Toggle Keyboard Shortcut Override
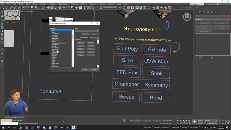 click(80, 8)
